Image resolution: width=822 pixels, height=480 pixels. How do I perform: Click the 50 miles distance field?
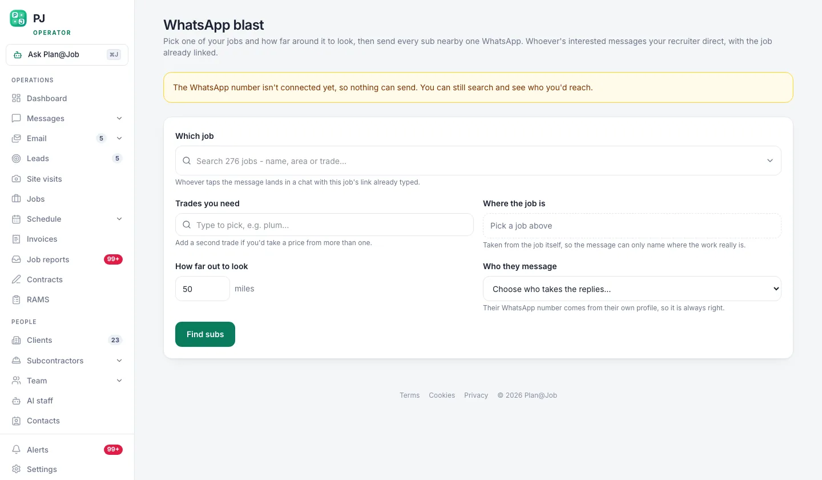coord(203,289)
